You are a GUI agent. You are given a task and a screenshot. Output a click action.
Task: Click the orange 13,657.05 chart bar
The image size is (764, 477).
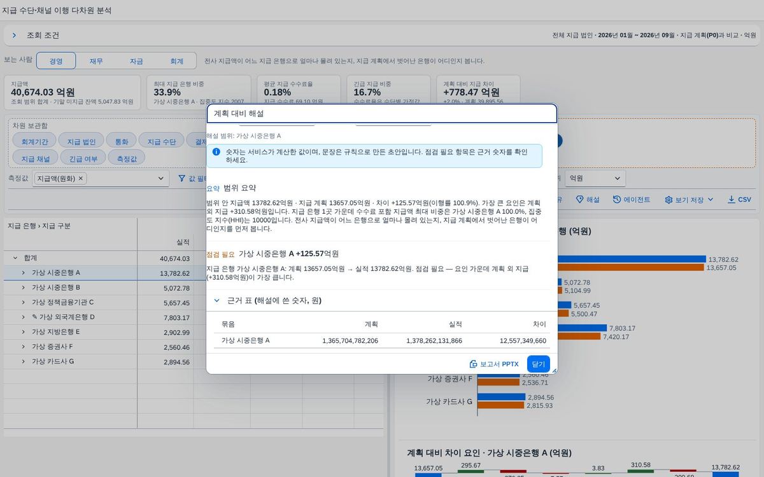pos(630,268)
